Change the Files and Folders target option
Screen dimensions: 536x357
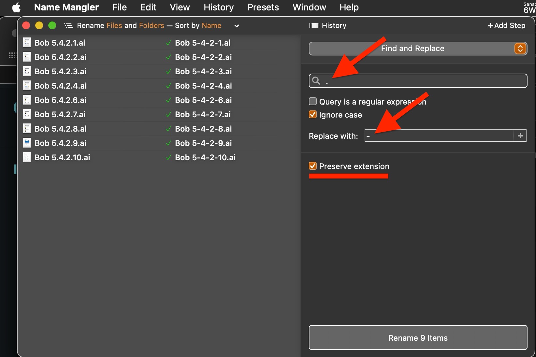(x=135, y=25)
